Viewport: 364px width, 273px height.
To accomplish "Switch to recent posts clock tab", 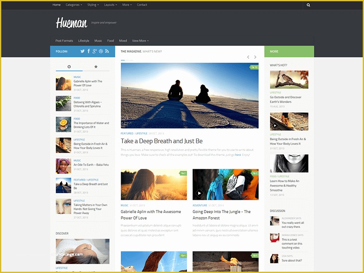I will [x=69, y=67].
